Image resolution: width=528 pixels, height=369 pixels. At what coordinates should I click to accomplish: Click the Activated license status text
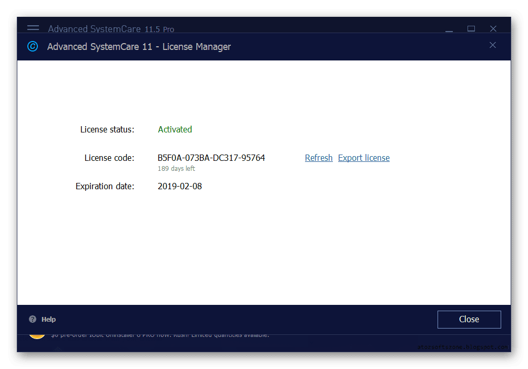click(175, 129)
